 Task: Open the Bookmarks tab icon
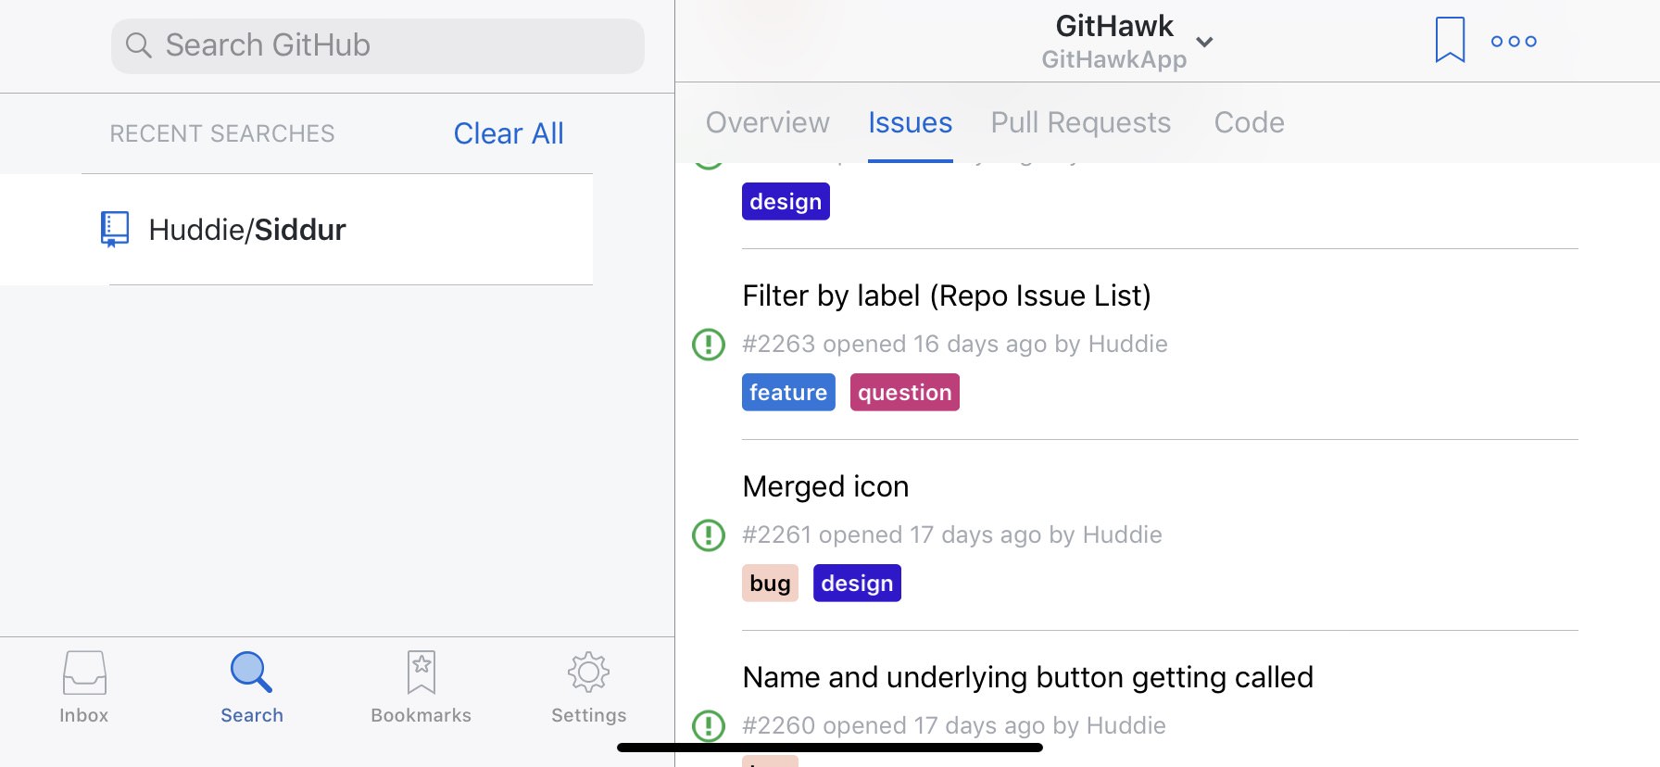tap(421, 673)
